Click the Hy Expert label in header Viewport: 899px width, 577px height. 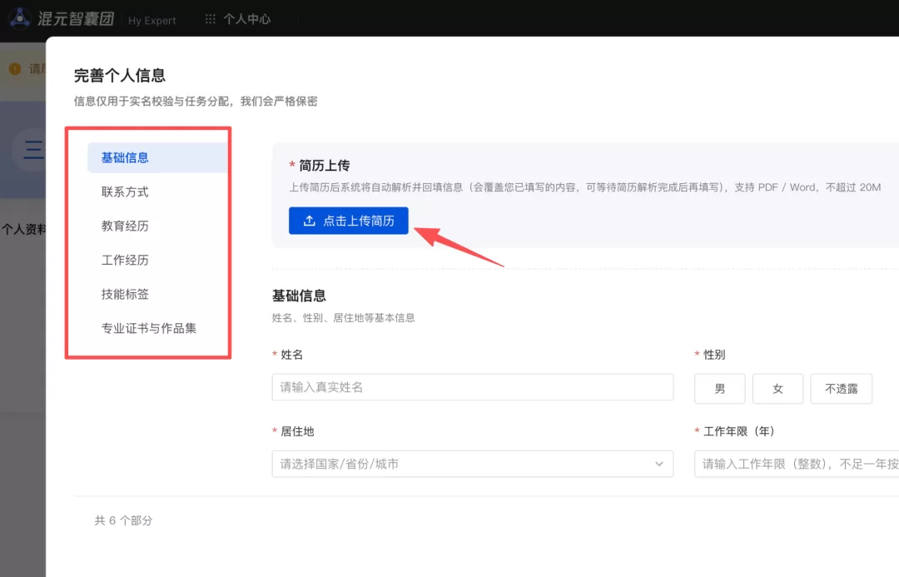(152, 21)
